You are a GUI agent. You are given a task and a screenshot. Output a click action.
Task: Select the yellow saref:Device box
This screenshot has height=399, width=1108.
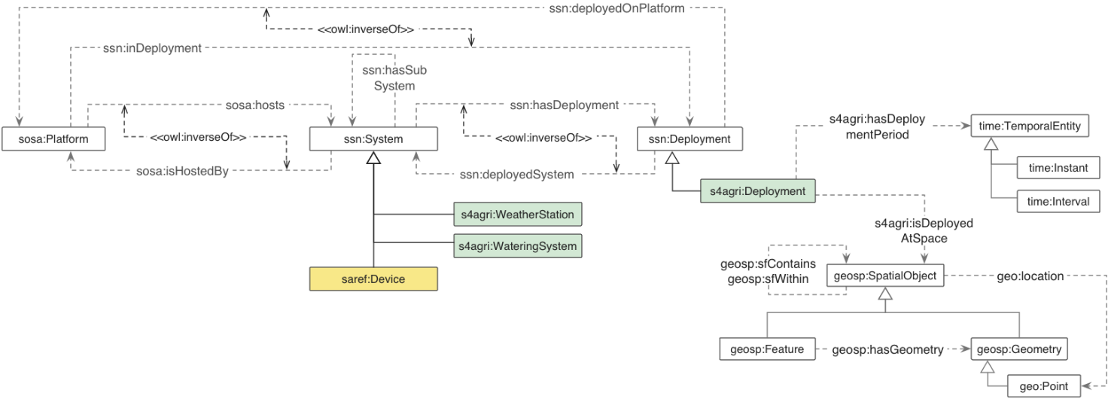(373, 279)
